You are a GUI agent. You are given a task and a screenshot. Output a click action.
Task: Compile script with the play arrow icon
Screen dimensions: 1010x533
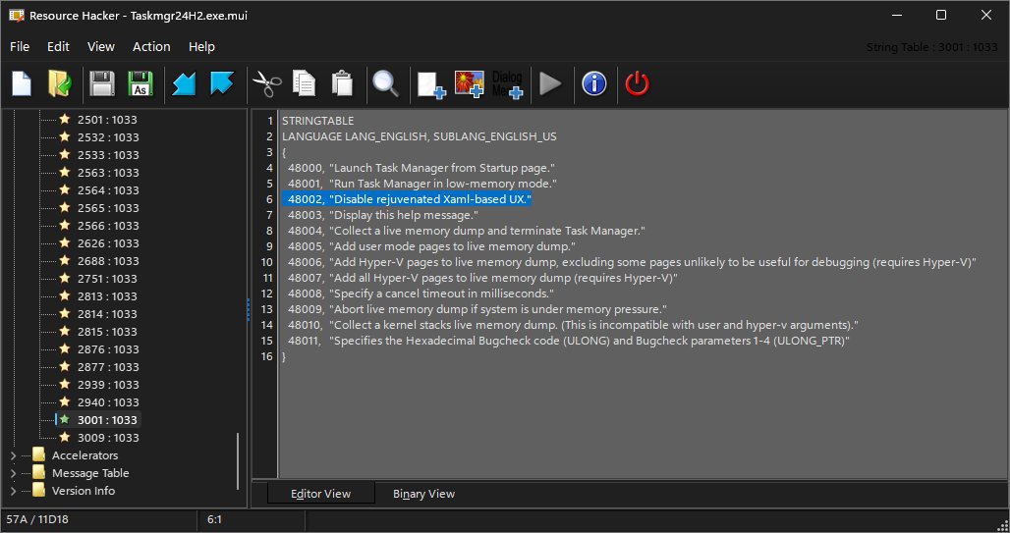point(550,83)
